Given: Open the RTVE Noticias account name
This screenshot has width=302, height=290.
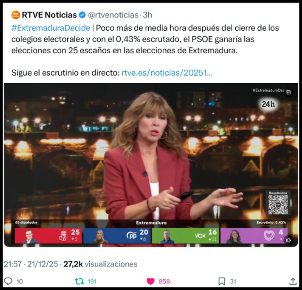Looking at the screenshot, I should [x=49, y=15].
